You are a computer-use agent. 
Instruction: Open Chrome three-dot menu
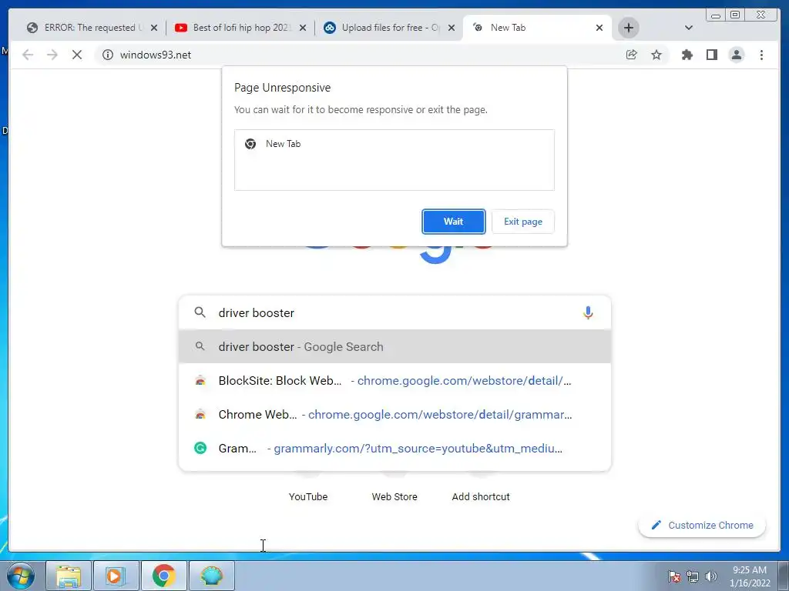click(x=761, y=55)
